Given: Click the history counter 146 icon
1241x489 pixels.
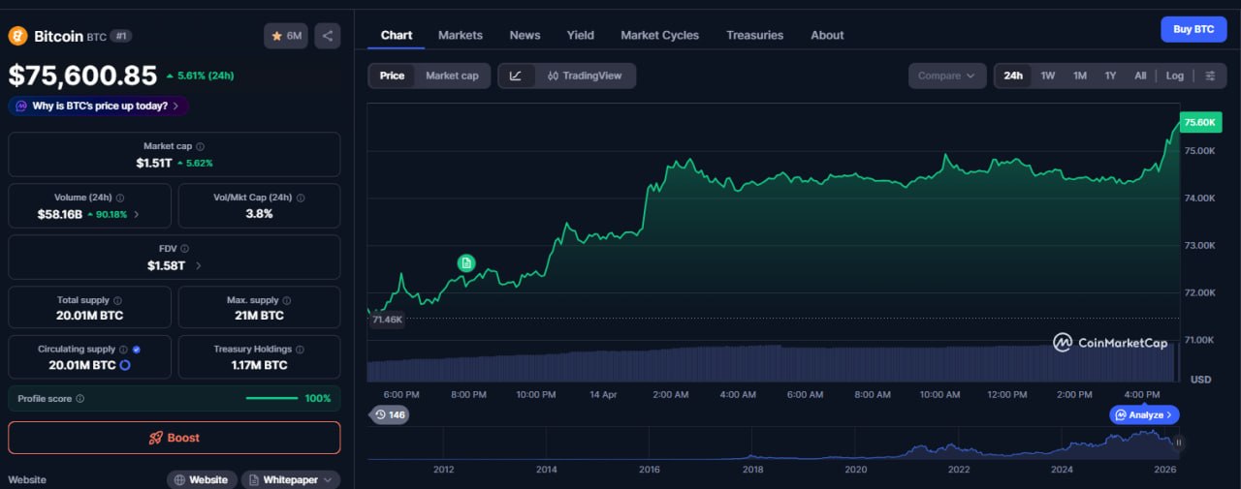Looking at the screenshot, I should (x=389, y=414).
